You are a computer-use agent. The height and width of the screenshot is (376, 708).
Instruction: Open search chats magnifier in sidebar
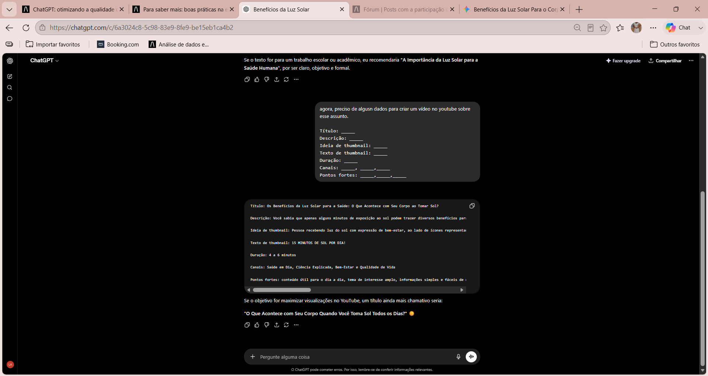(10, 87)
